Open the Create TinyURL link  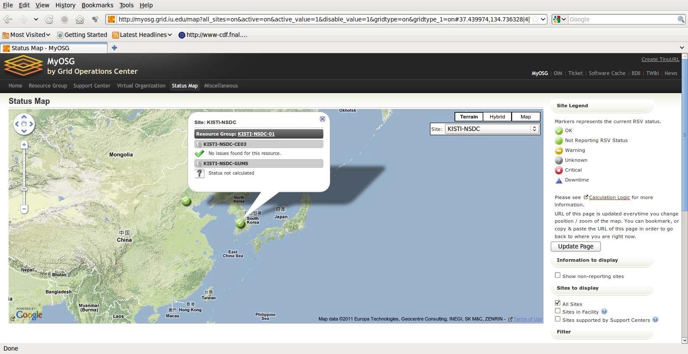tap(660, 59)
